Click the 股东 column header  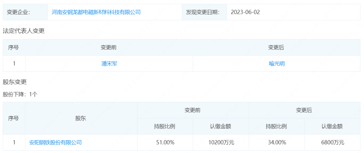point(81,118)
